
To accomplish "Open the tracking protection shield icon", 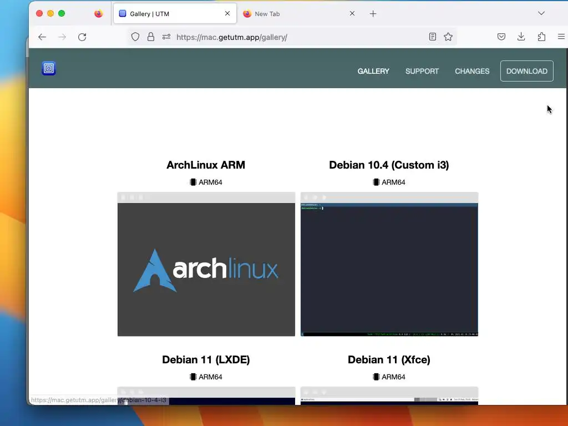I will 135,37.
